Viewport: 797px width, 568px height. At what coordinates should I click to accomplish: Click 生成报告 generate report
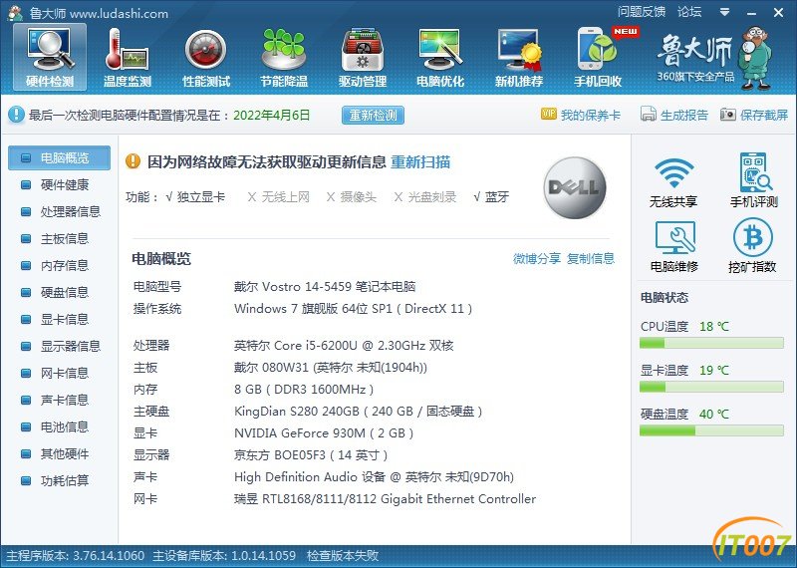pyautogui.click(x=674, y=115)
